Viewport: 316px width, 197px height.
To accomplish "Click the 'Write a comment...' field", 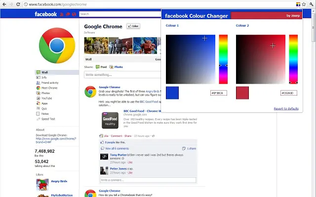I will click(148, 180).
